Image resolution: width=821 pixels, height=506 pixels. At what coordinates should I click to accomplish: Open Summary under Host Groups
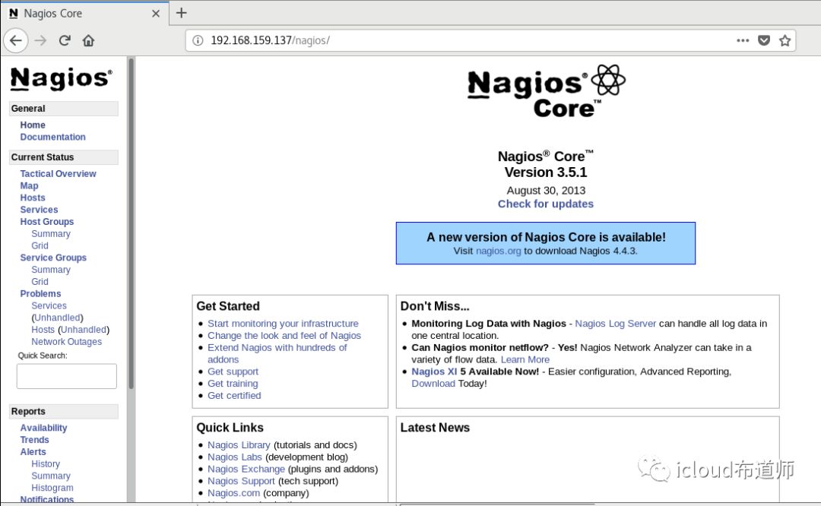click(x=51, y=234)
